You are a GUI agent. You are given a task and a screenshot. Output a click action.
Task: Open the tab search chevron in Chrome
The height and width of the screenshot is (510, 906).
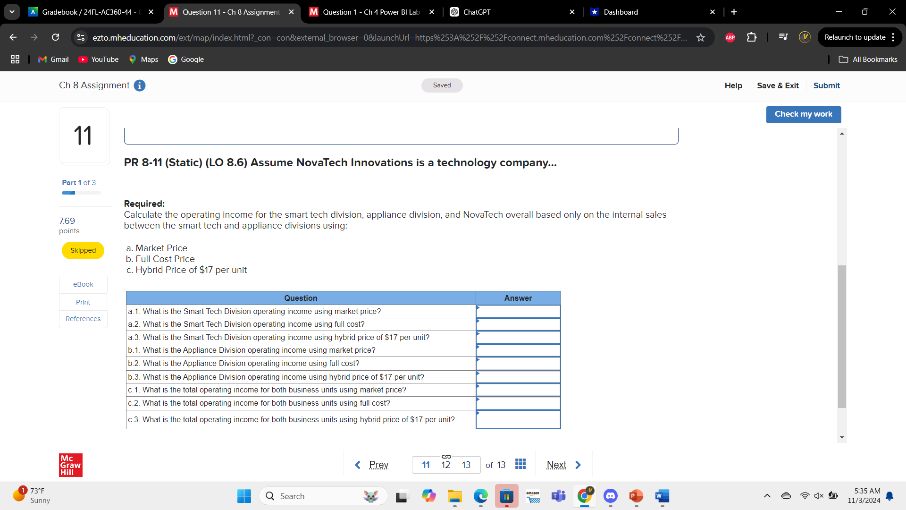[12, 12]
